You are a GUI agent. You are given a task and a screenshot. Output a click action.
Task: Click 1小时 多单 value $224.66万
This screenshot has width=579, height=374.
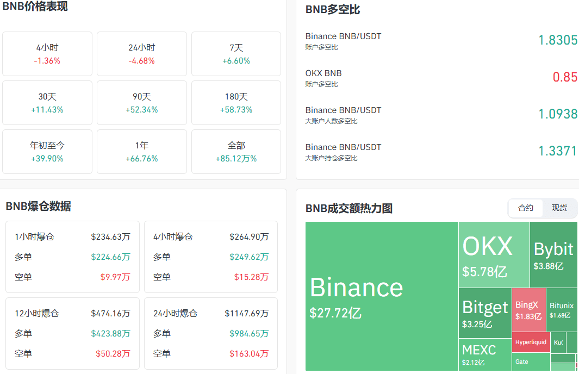(110, 257)
